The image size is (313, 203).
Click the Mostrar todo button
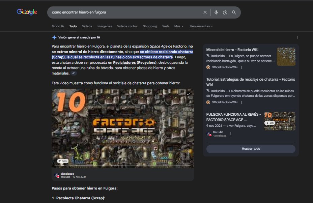[x=251, y=149]
